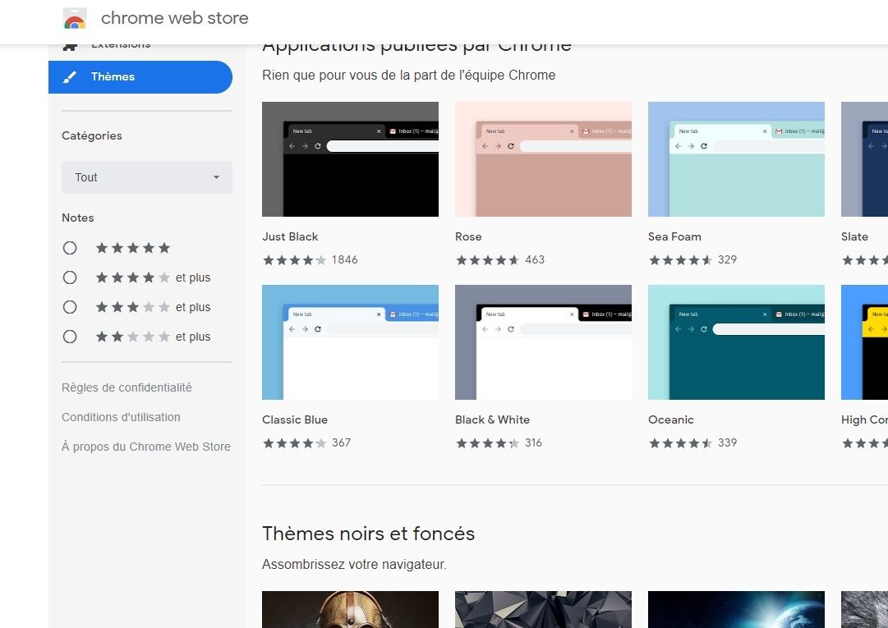Click the Sea Foam rating count 329

click(x=728, y=259)
